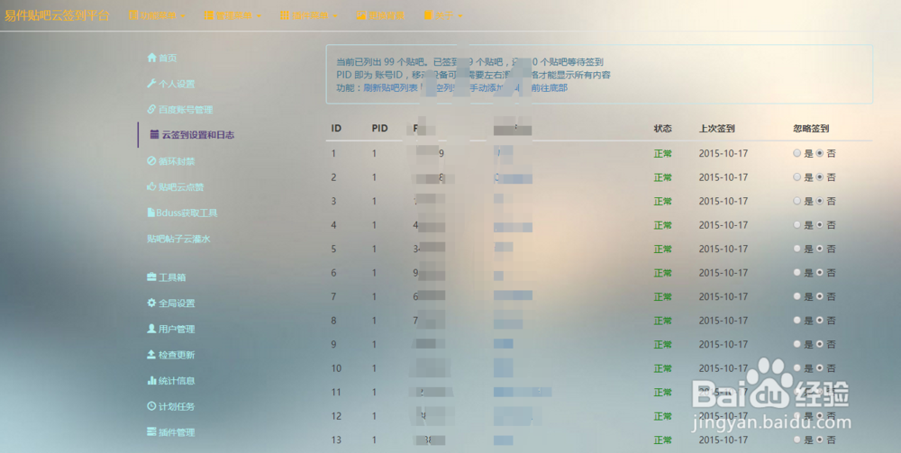Image resolution: width=901 pixels, height=453 pixels.
Task: Expand the 功能菜单 dropdown
Action: 157,15
